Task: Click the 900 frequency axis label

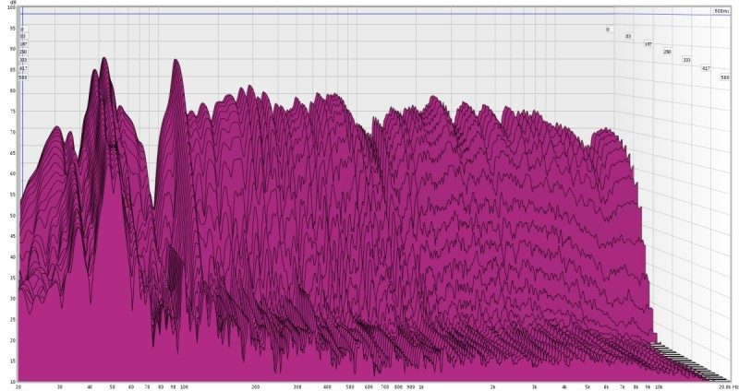Action: click(410, 386)
